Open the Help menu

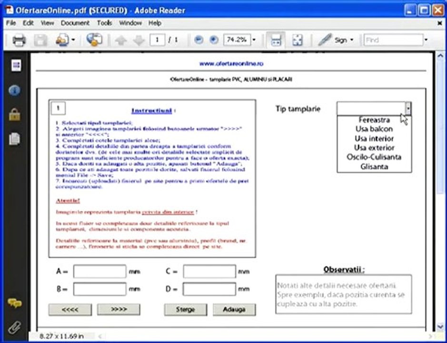tap(155, 23)
